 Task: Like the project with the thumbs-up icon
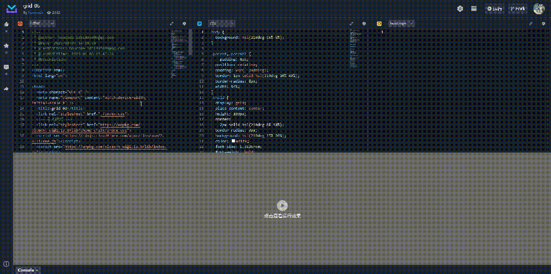point(6,24)
